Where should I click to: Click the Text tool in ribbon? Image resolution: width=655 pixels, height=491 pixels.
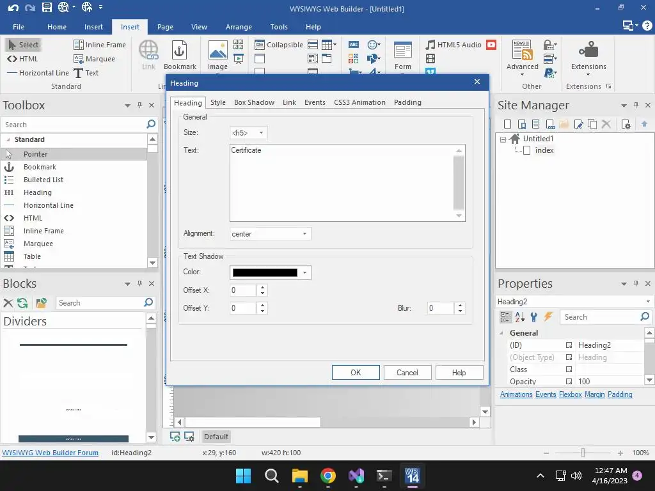86,73
